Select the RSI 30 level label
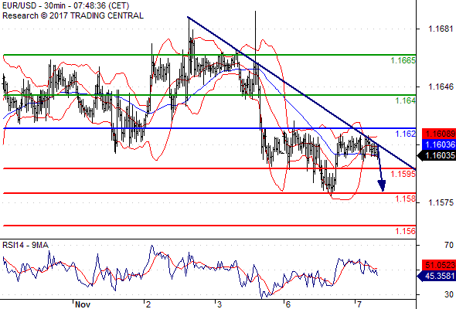 click(x=449, y=294)
